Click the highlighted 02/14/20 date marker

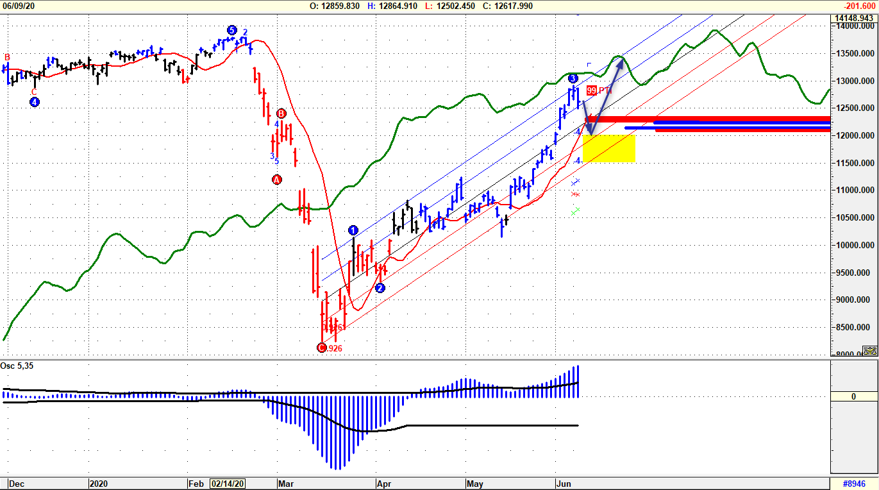point(228,484)
